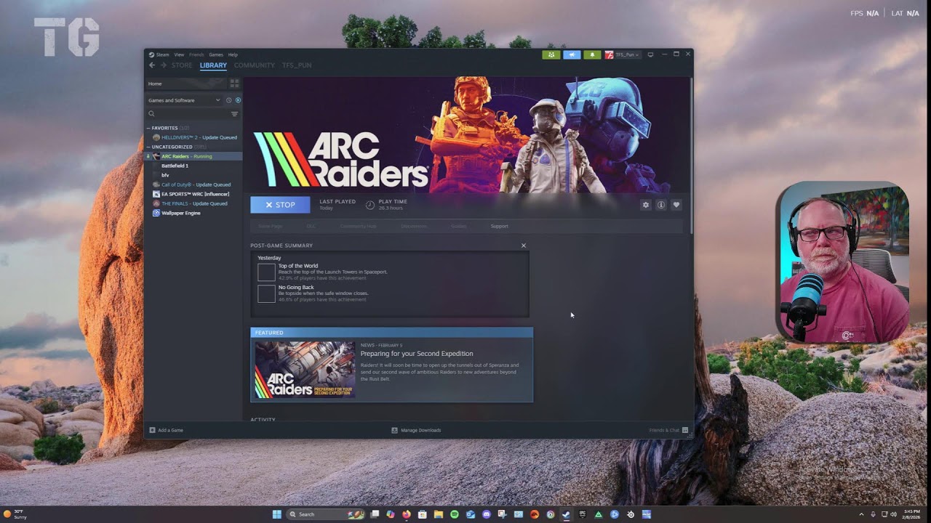
Task: Open the Games and Software dropdown
Action: click(x=184, y=100)
